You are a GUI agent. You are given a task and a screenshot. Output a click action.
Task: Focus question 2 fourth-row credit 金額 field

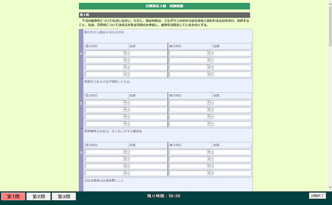pos(232,123)
